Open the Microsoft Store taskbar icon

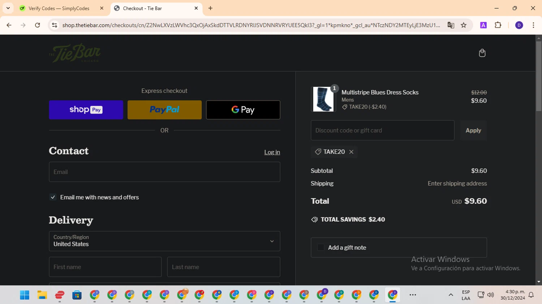(77, 295)
